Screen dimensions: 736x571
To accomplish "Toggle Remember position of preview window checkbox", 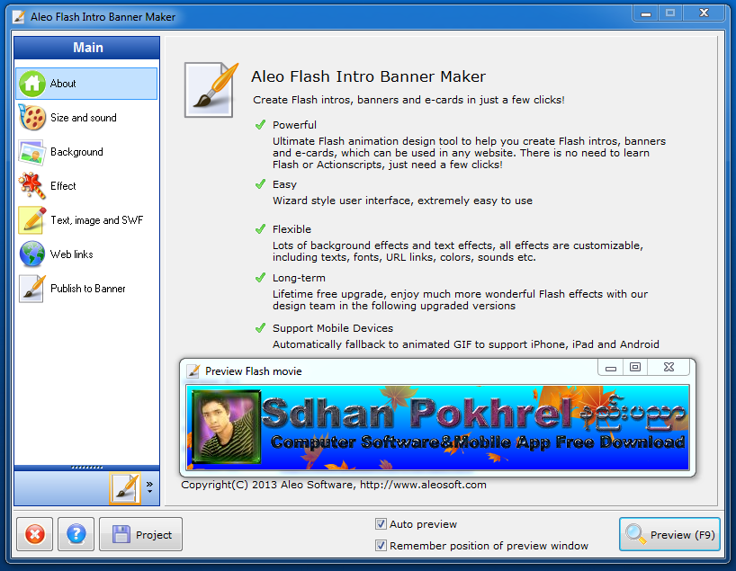I will point(381,545).
